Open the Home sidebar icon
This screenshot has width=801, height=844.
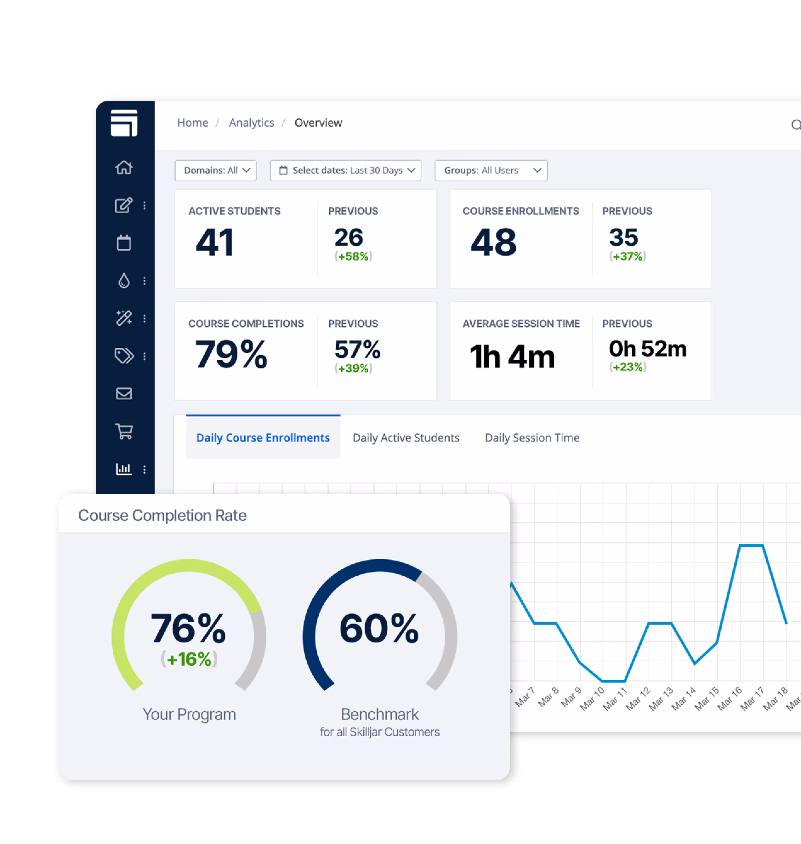point(124,168)
